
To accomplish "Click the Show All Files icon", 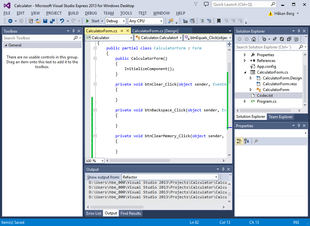I will [296, 39].
